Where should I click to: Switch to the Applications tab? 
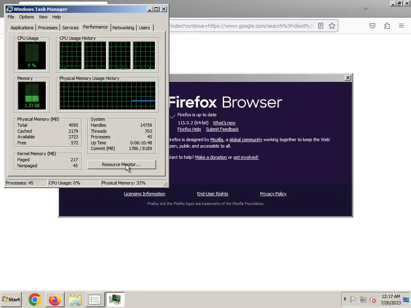22,28
